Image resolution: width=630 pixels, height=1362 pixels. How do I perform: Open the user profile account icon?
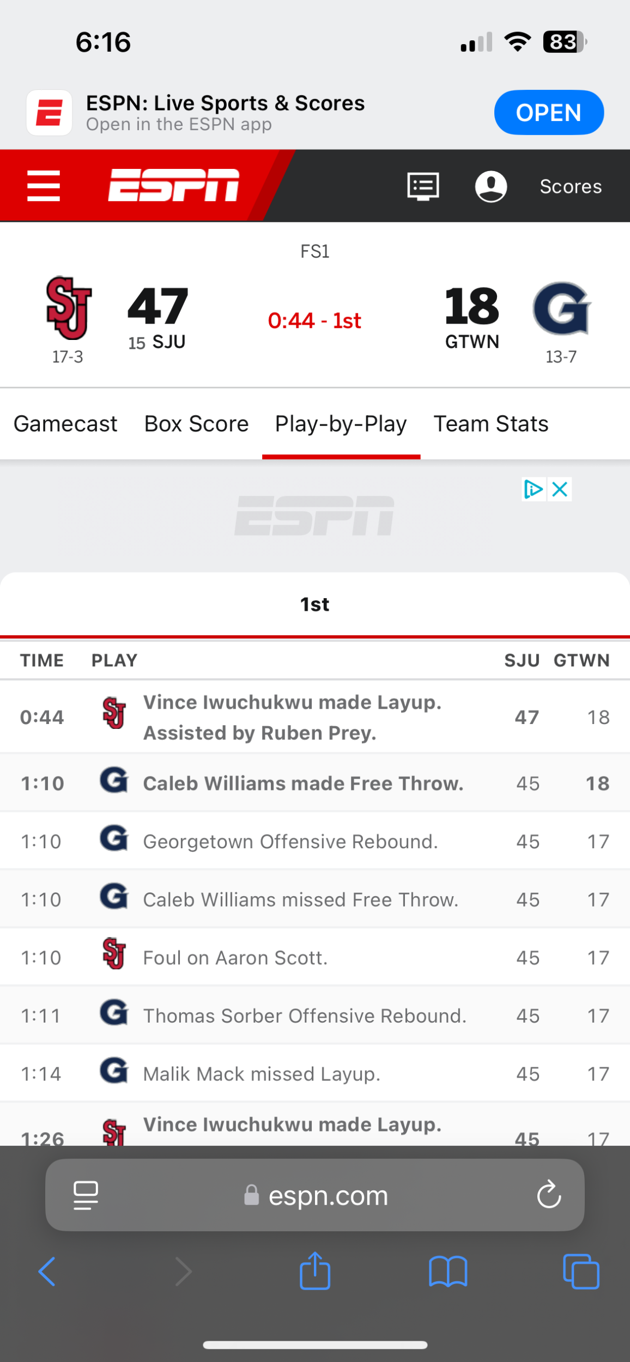tap(491, 186)
